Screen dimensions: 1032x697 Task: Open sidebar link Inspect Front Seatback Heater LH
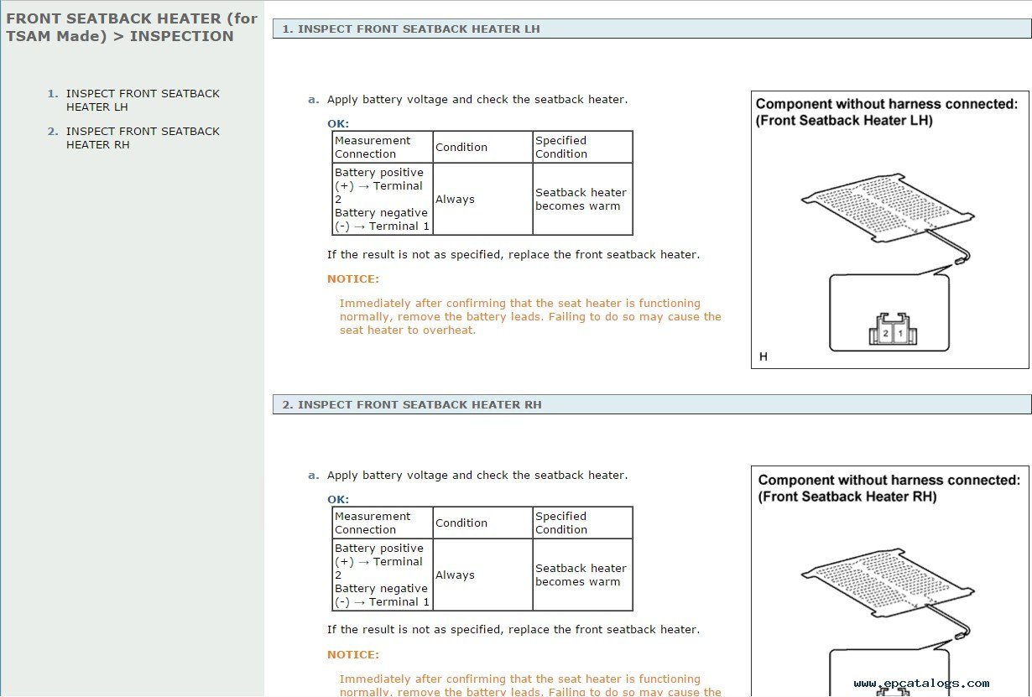143,100
